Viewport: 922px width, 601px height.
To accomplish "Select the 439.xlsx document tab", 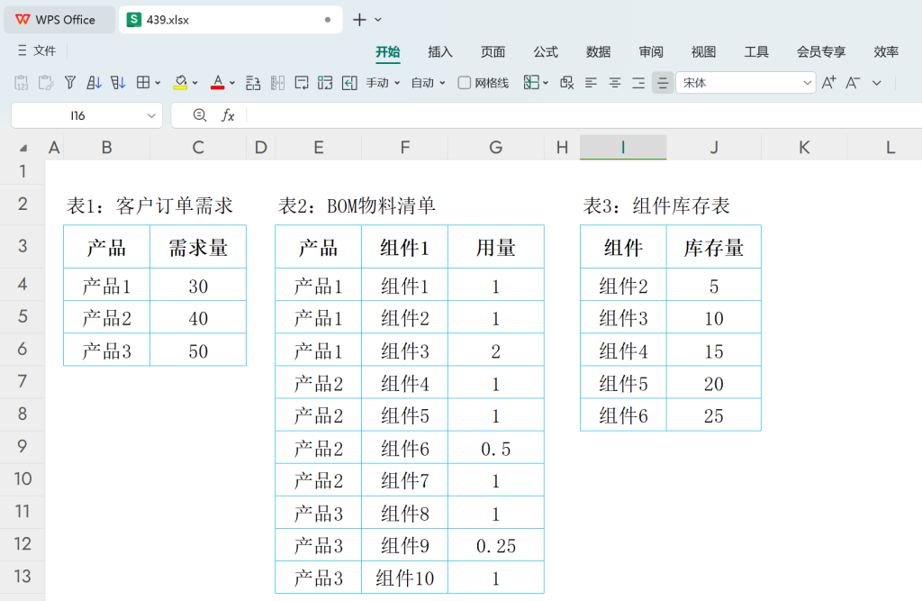I will tap(230, 20).
